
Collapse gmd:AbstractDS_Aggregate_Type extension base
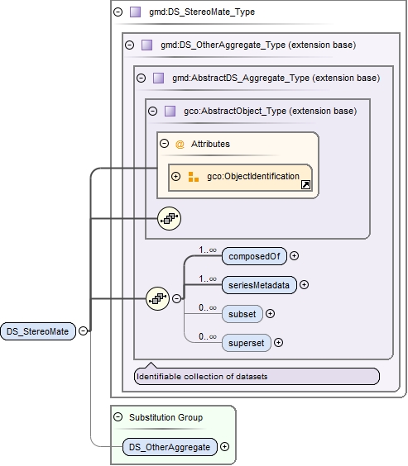point(141,78)
